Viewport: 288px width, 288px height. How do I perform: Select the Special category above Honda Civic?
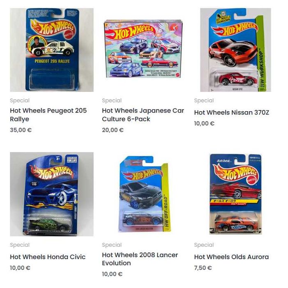click(20, 245)
